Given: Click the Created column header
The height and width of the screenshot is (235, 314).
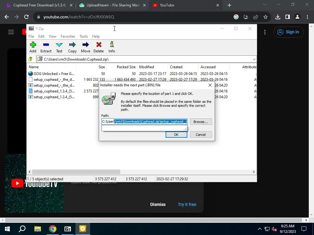Looking at the screenshot, I should [183, 67].
